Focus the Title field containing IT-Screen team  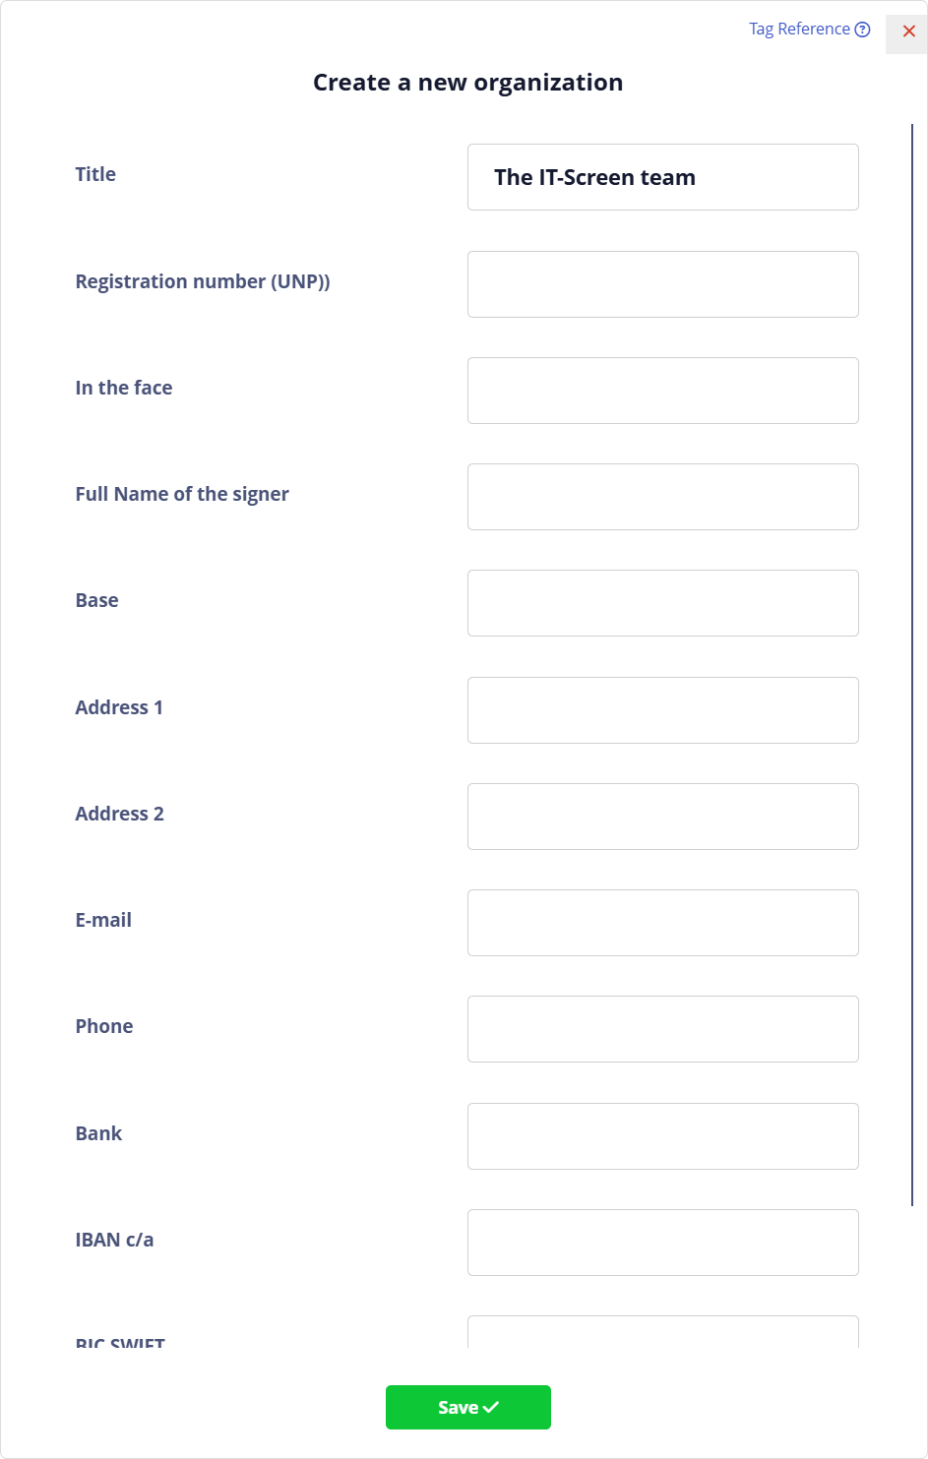(663, 177)
